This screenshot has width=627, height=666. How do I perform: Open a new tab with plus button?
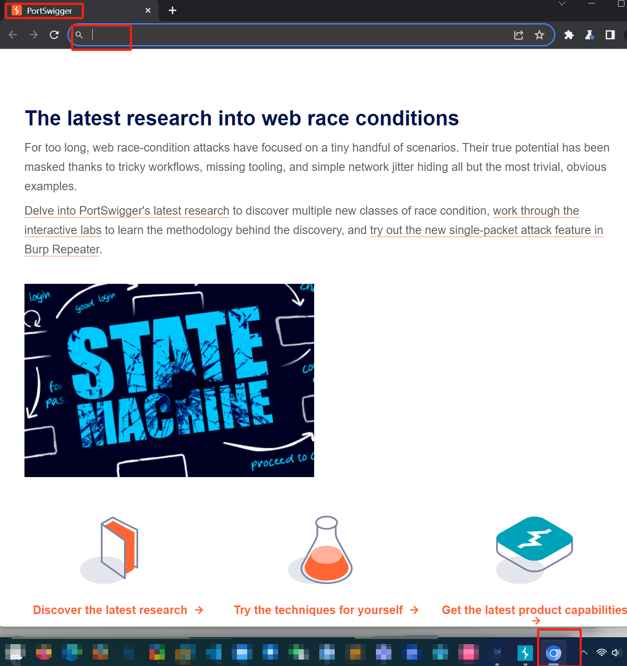click(173, 11)
